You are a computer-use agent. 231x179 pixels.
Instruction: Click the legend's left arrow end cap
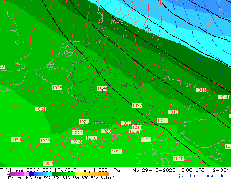pos(8,175)
